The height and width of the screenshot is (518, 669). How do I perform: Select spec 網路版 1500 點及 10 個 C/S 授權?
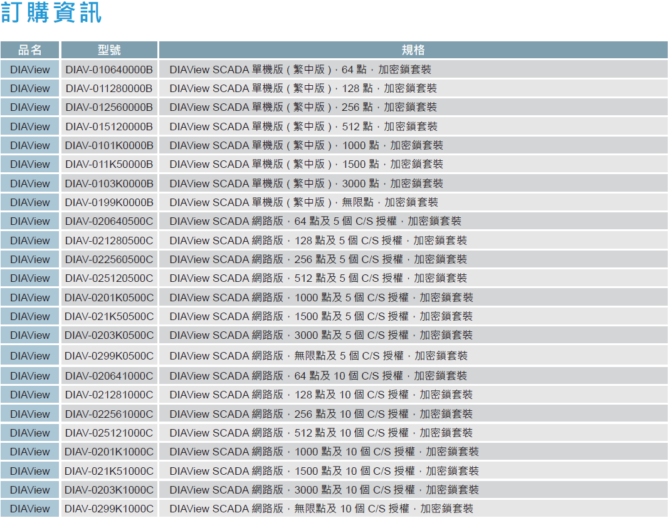pos(324,471)
